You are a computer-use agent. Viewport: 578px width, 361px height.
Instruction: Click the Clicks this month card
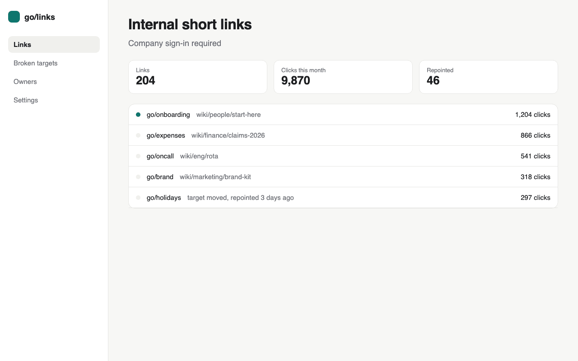pos(343,77)
